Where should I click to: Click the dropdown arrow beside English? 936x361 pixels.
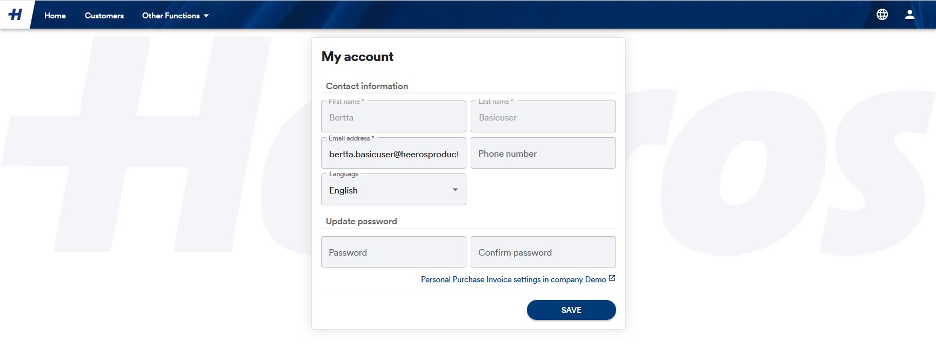[454, 190]
